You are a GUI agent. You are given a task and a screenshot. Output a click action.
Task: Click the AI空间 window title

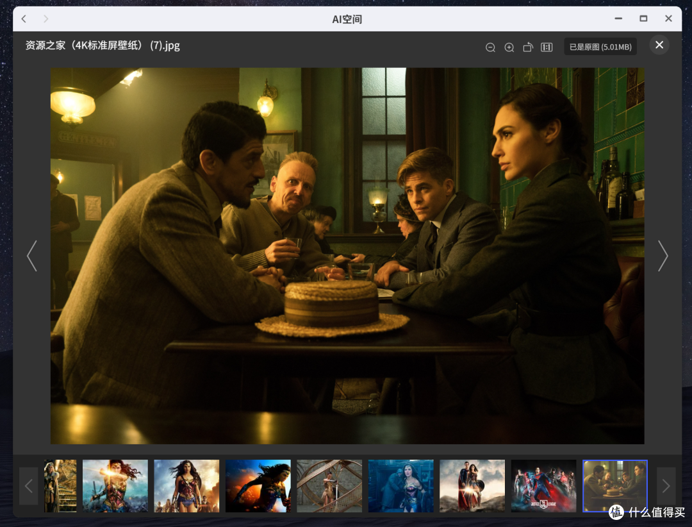(347, 19)
